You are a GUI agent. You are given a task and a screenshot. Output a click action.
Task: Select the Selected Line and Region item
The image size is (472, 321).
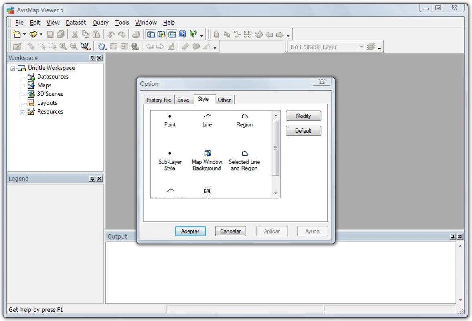(x=244, y=161)
